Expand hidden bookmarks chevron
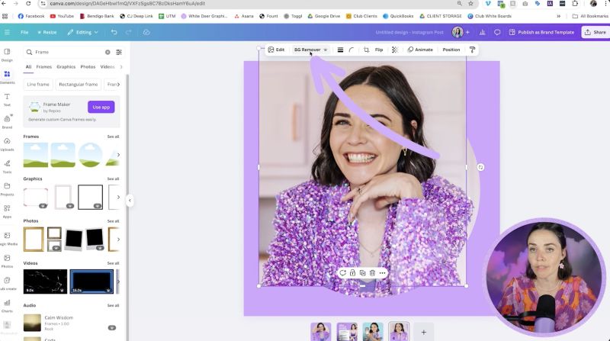The image size is (610, 341). click(559, 16)
